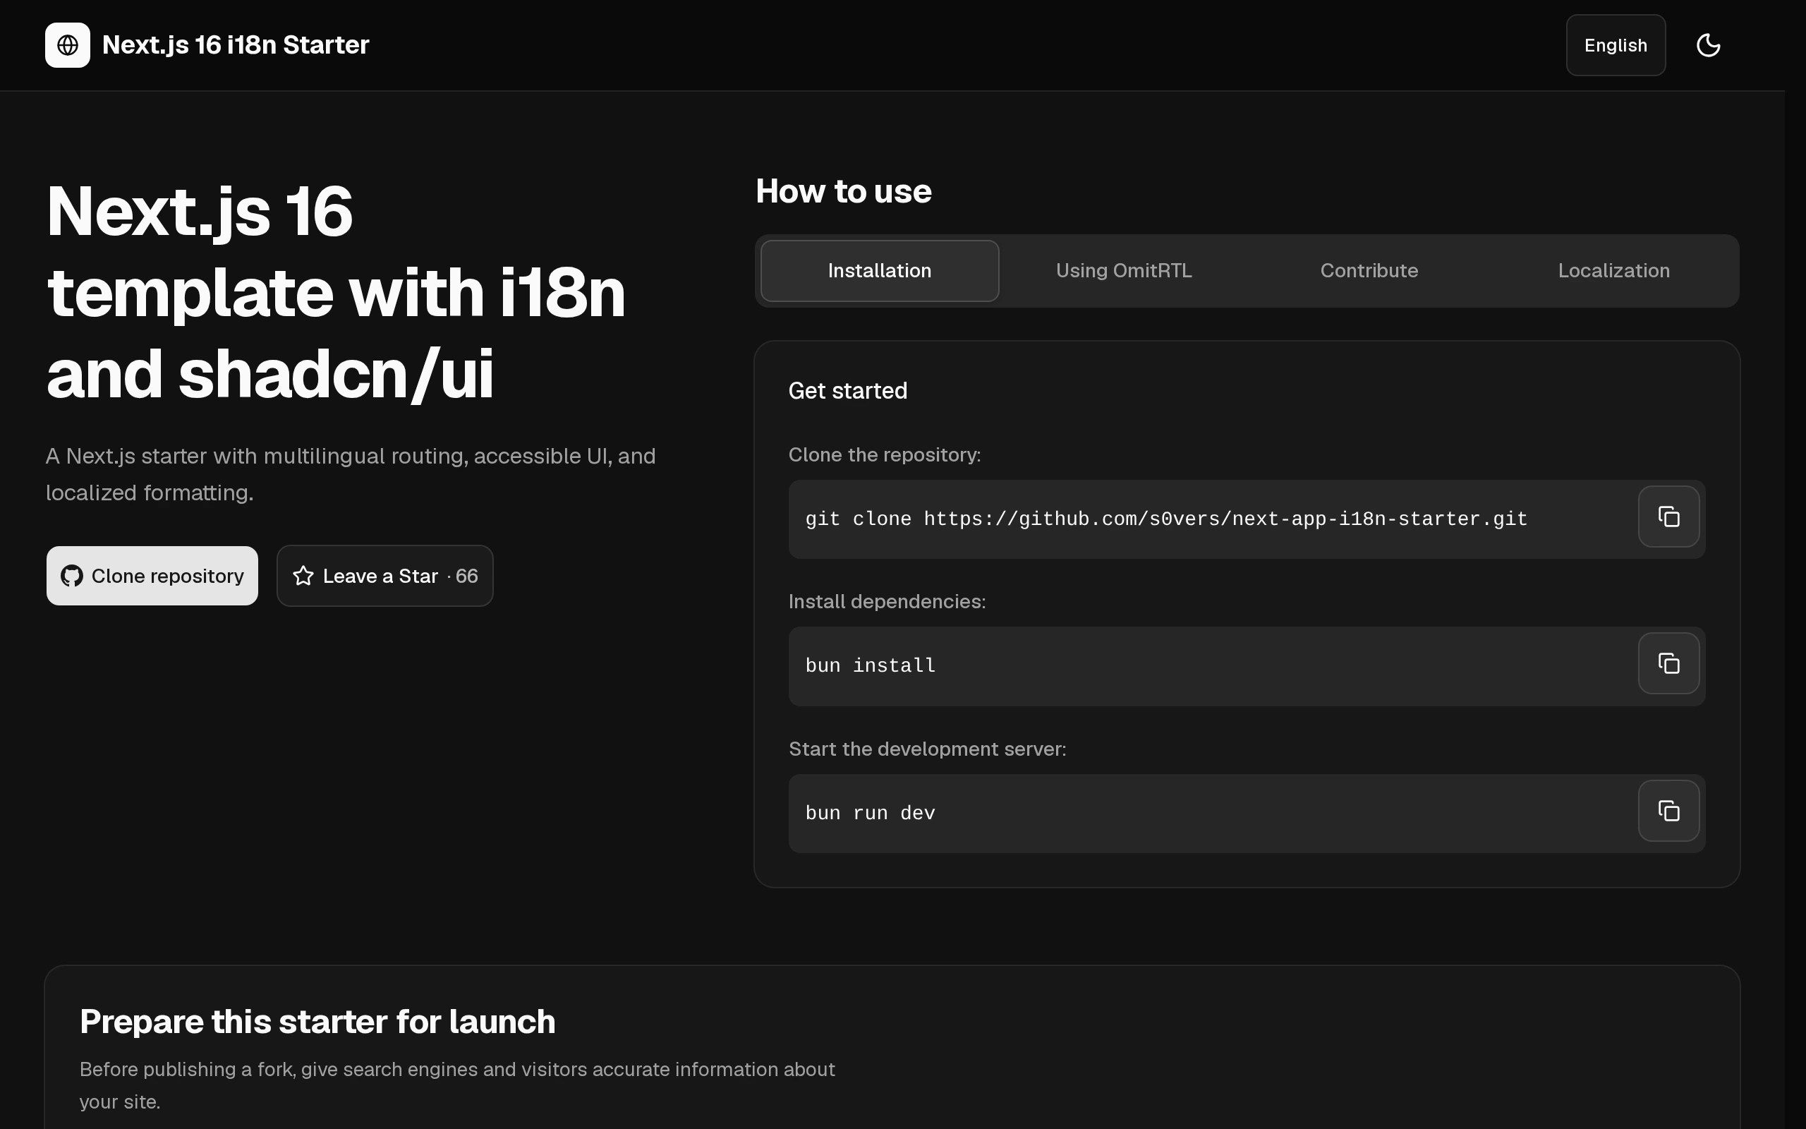Click 'Start the development server:' label

click(928, 749)
